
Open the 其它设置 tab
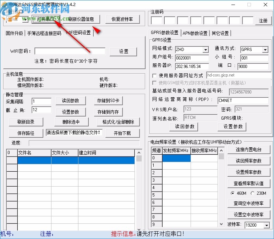(220, 33)
